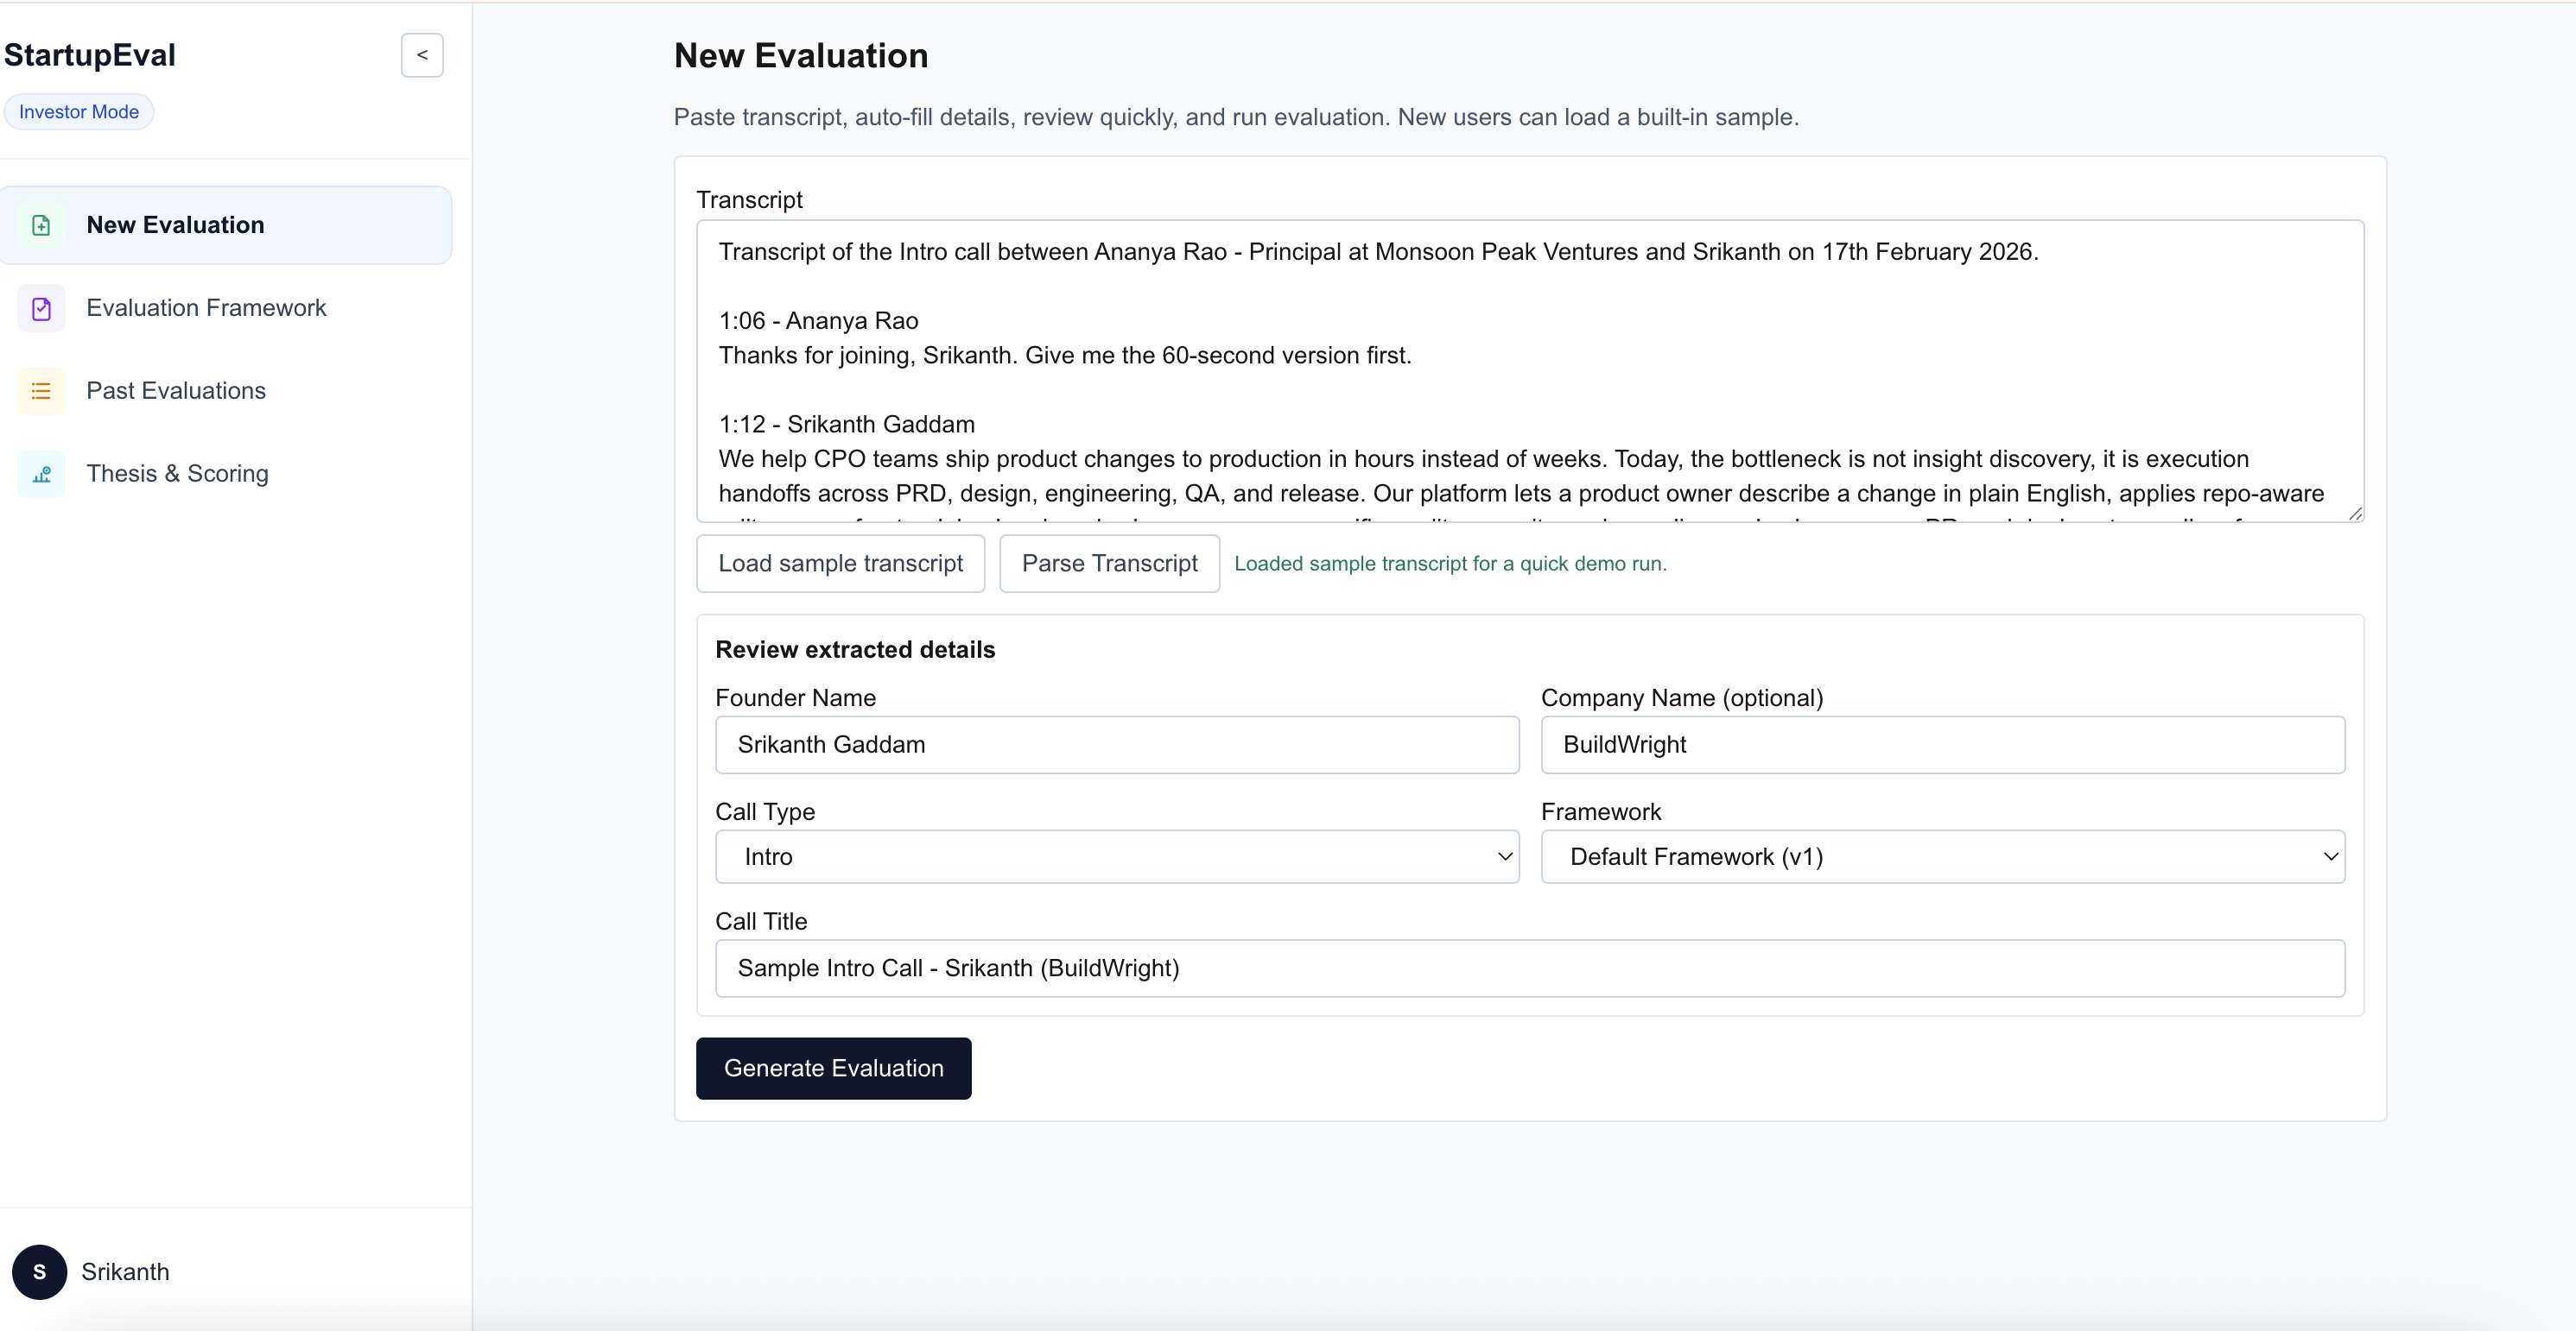Click the Srikanth user avatar circle
2576x1331 pixels.
[x=39, y=1271]
